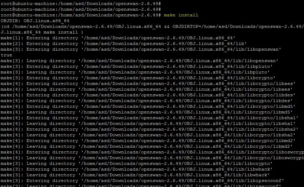
Task: Click the Entering directory libpluto line
Action: pos(136,66)
